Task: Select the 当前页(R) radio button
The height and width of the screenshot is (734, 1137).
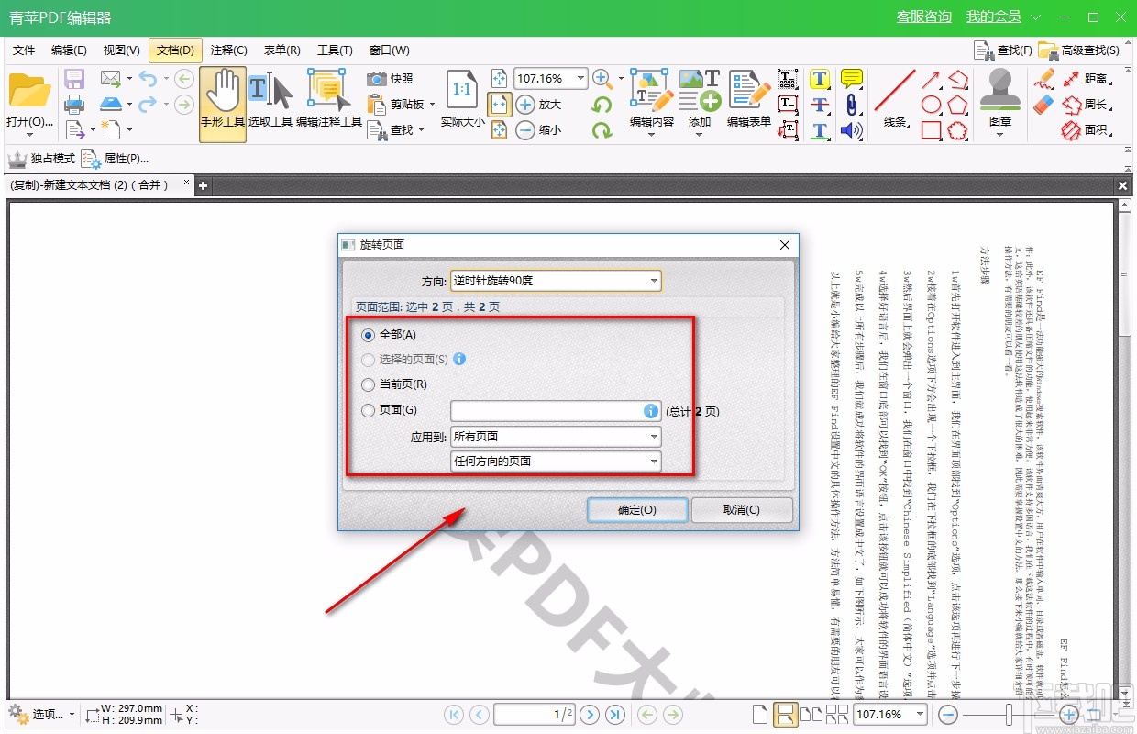Action: (369, 384)
